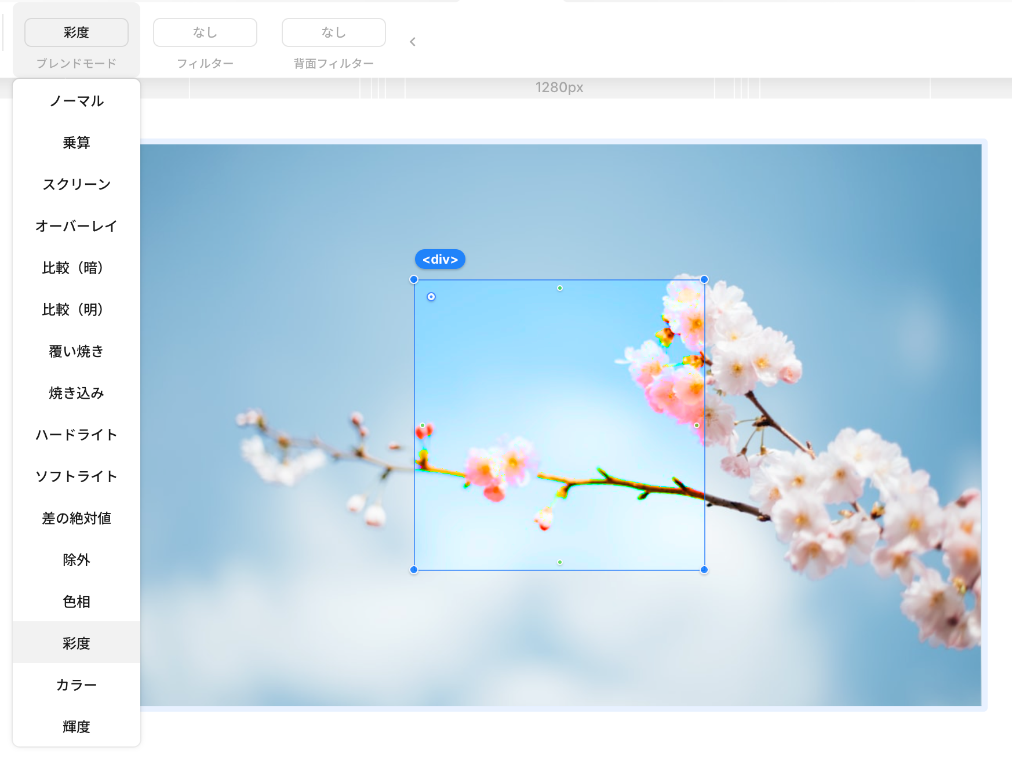
Task: Open the フィルター dropdown
Action: pos(205,32)
